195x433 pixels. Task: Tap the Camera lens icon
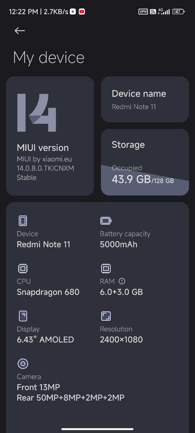point(23,364)
